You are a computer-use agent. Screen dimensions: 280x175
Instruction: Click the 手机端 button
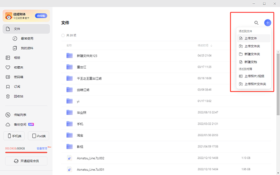coord(14,136)
